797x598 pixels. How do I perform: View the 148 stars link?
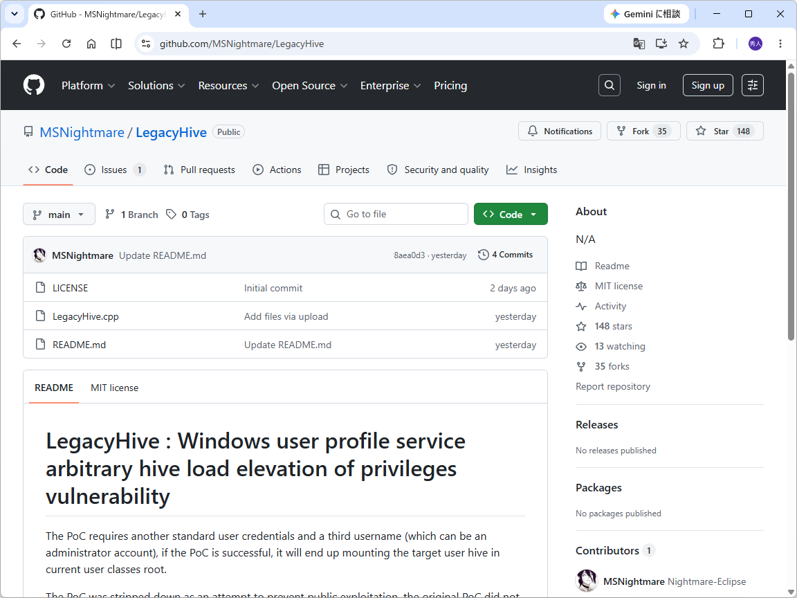(x=604, y=327)
